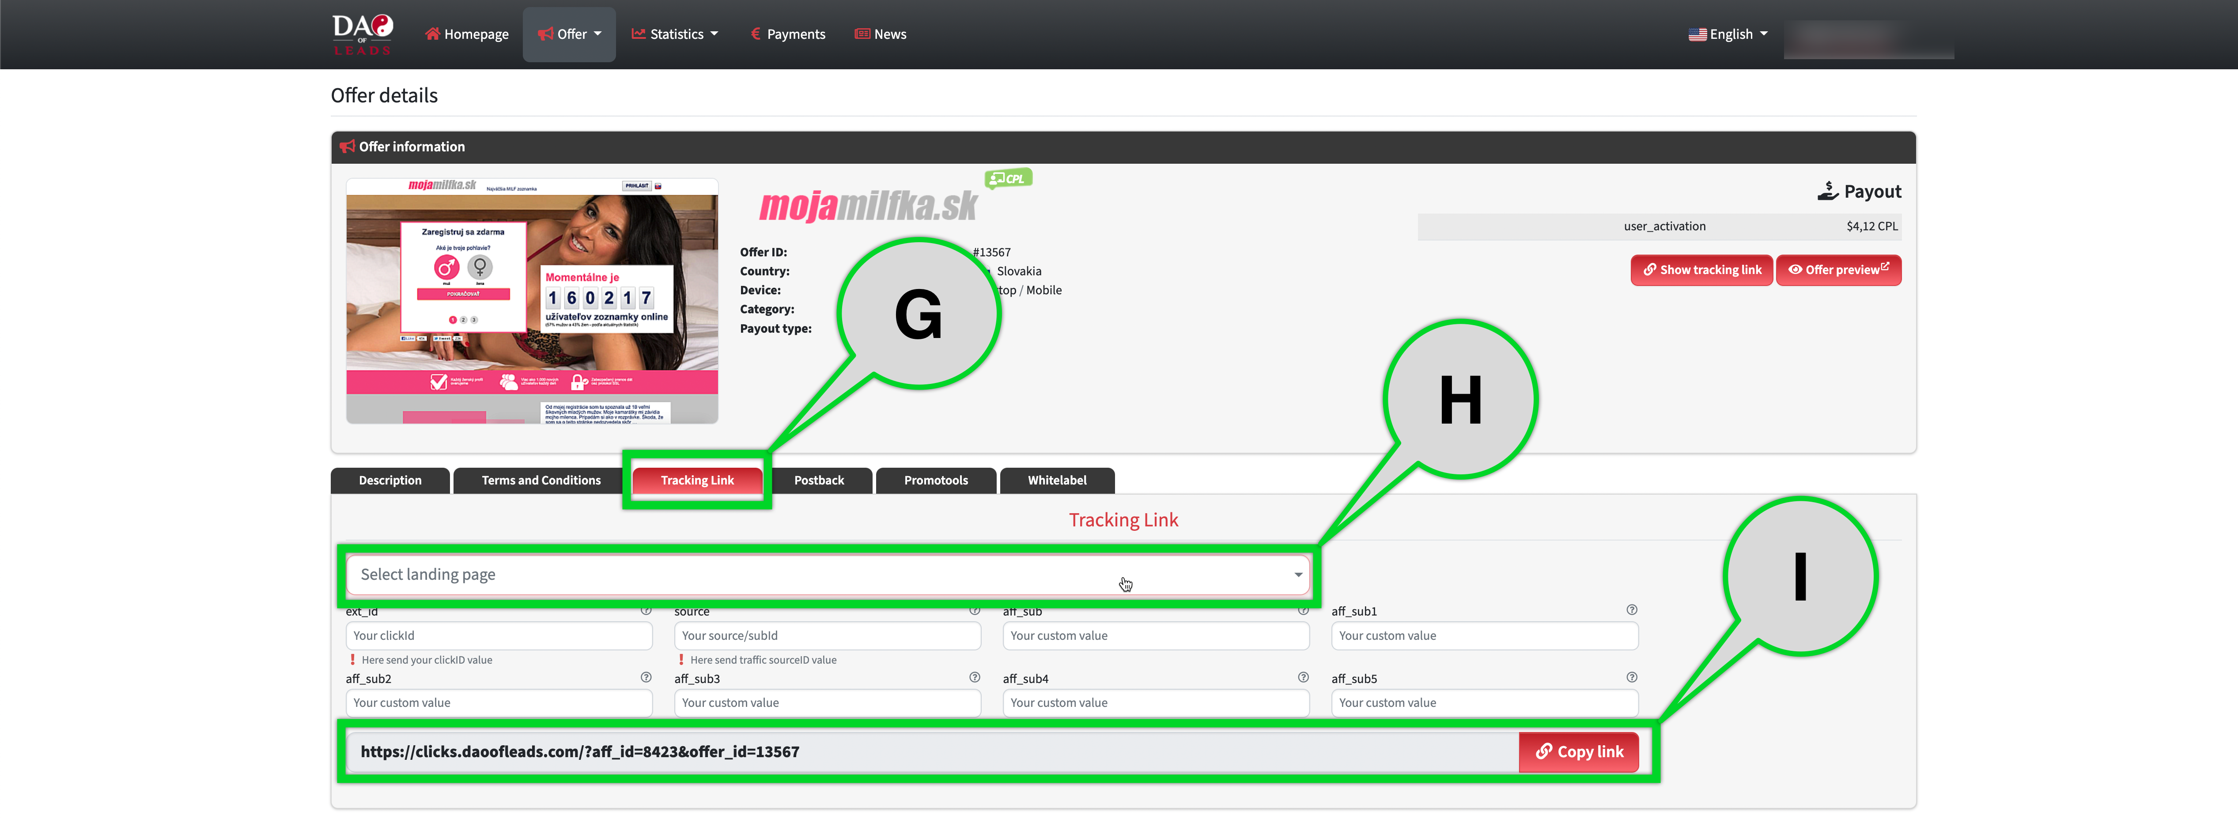Open the Description tab
This screenshot has height=826, width=2238.
click(389, 481)
